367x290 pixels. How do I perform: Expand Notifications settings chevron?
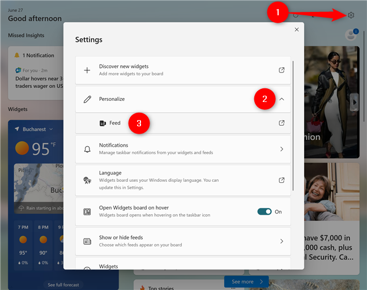(x=281, y=149)
